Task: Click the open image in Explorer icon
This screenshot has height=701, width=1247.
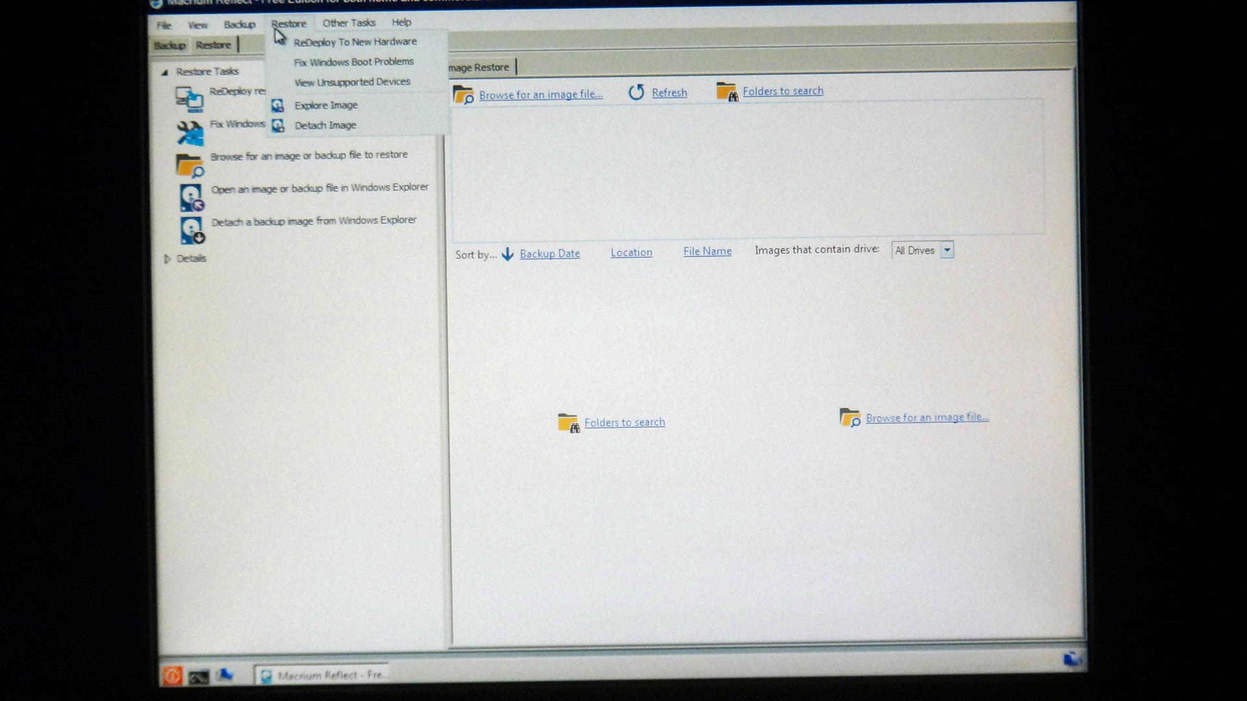Action: point(192,198)
